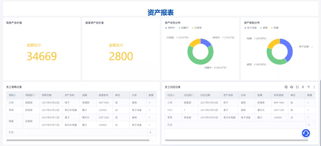
Task: Click the horizontal scrollbar under 员工领用记录 table
Action: pyautogui.click(x=78, y=140)
